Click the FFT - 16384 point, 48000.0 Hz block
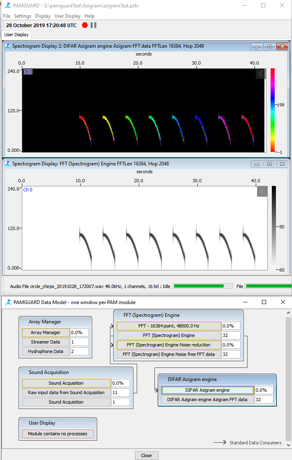The image size is (292, 460). (169, 326)
